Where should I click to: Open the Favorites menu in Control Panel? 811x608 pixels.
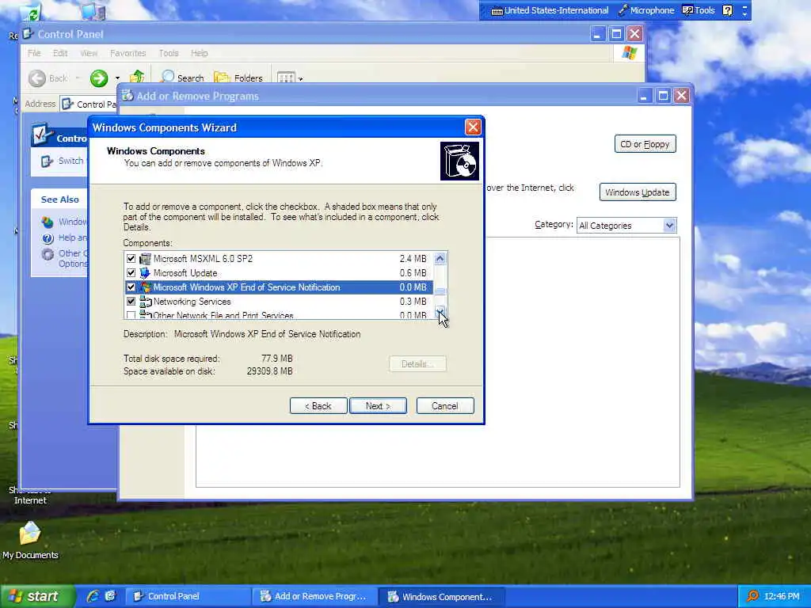pyautogui.click(x=128, y=53)
